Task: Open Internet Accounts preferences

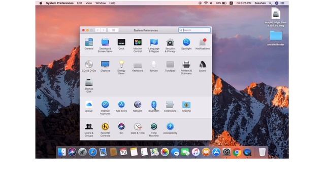Action: (105, 108)
